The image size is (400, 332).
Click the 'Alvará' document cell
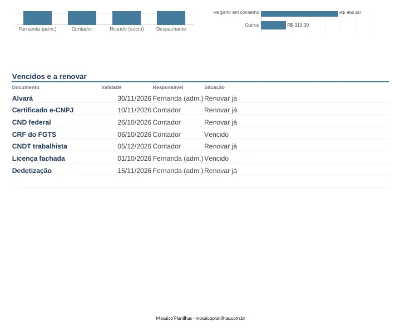coord(22,98)
